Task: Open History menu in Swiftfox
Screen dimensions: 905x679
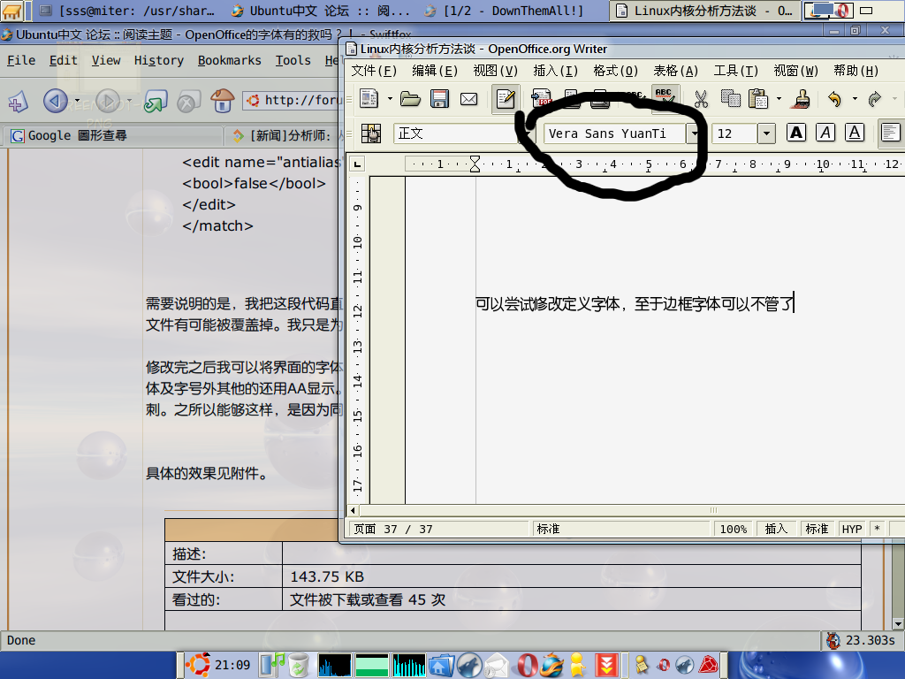Action: coord(159,61)
